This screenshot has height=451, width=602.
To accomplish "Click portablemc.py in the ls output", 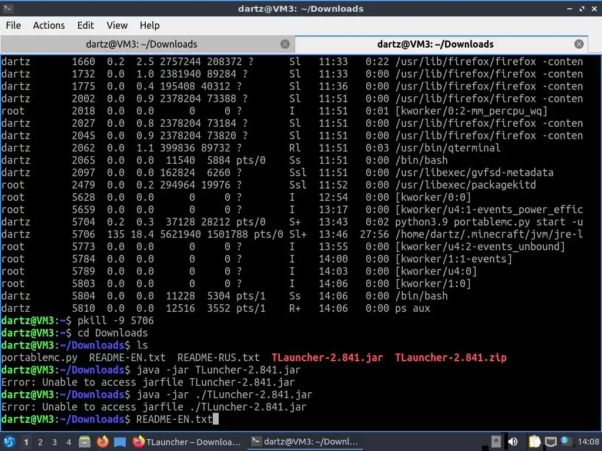I will tap(39, 358).
